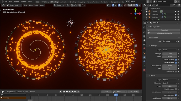Open the timeline Marker menu
The height and width of the screenshot is (101, 181).
pyautogui.click(x=33, y=92)
